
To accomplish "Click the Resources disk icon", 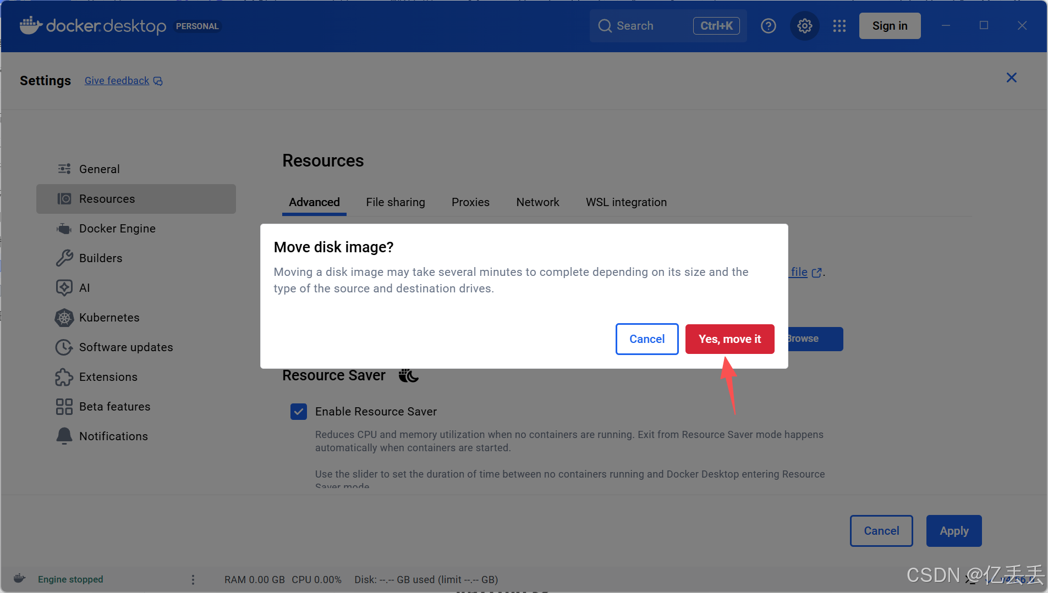I will [x=64, y=198].
